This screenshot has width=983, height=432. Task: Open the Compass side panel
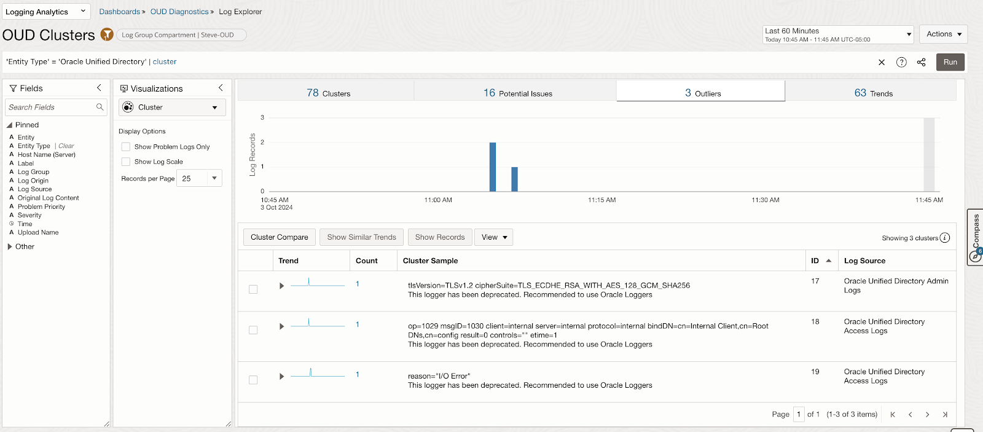975,237
